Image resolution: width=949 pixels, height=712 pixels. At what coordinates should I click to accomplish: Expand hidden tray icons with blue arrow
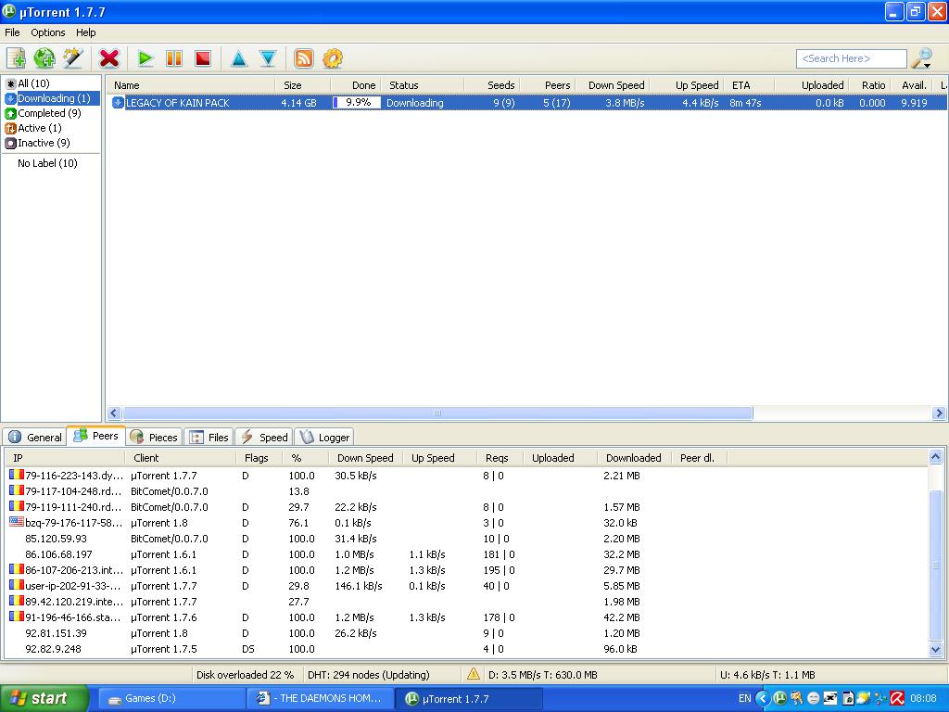764,699
